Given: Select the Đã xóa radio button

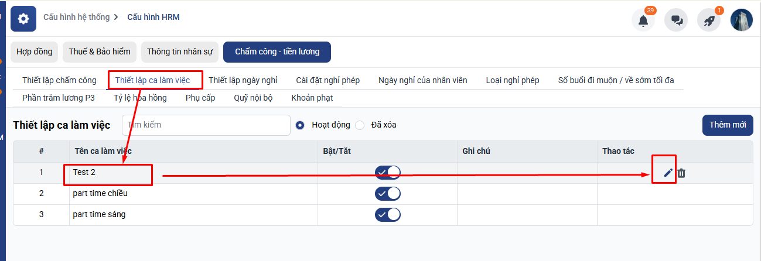Looking at the screenshot, I should (360, 125).
